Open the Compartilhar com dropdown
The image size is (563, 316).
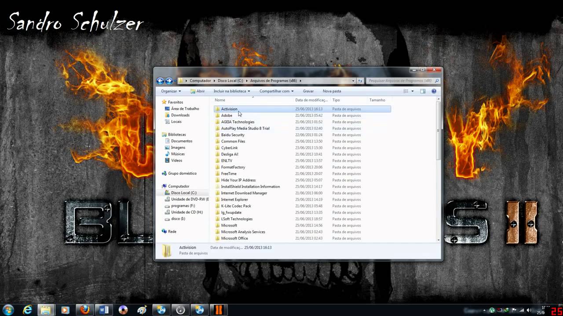(276, 91)
